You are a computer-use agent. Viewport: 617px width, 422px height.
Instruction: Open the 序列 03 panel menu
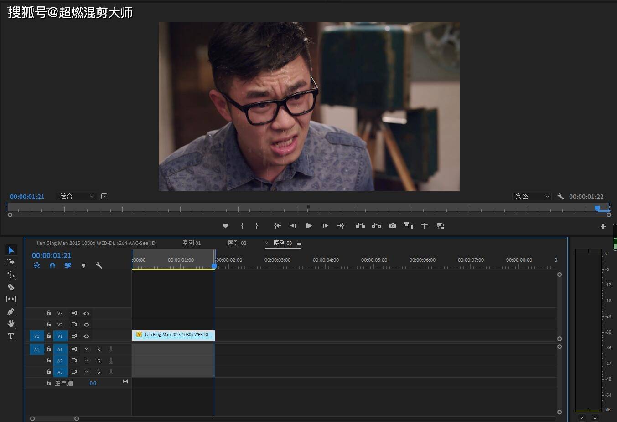(299, 243)
